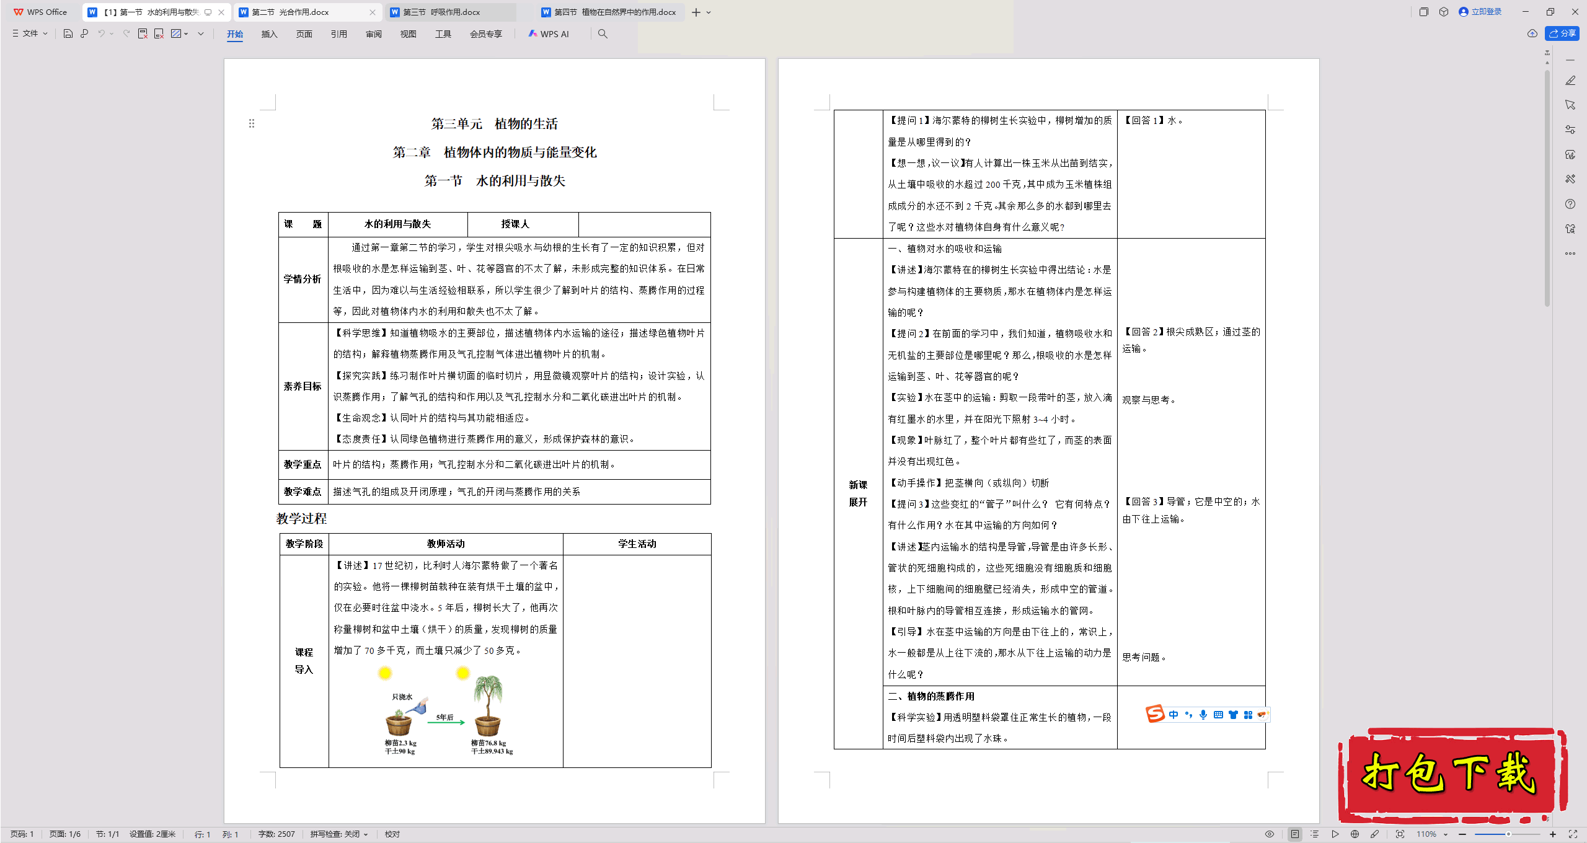Undo the last action
Viewport: 1587px width, 843px height.
pos(101,33)
